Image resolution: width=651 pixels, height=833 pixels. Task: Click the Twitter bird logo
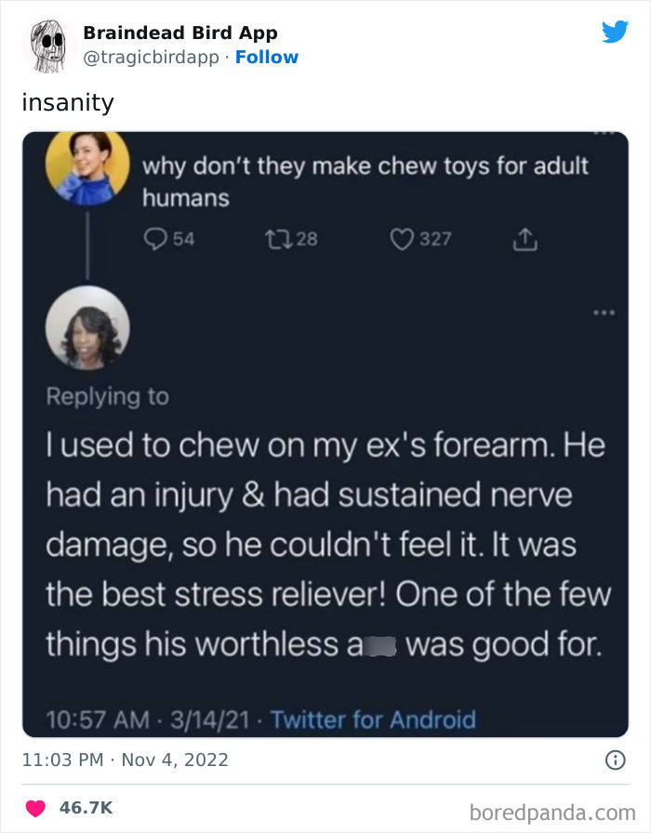pos(615,33)
